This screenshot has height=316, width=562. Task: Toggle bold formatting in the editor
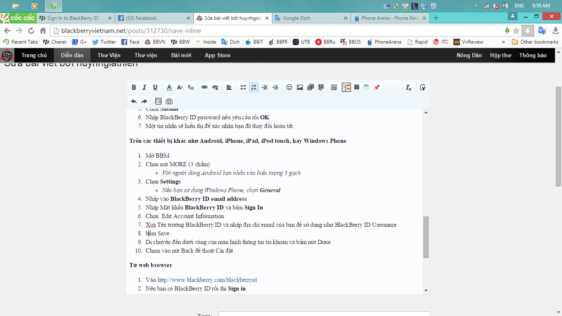134,87
